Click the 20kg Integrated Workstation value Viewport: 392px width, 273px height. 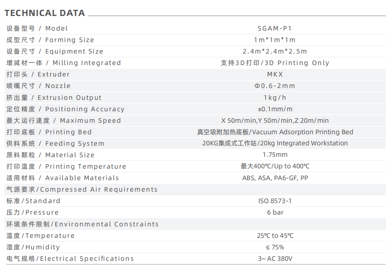304,143
